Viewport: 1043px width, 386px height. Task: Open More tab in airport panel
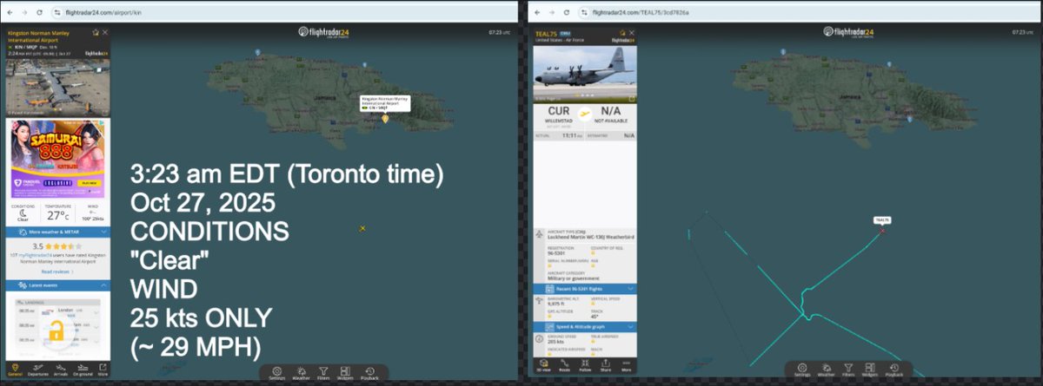point(103,370)
